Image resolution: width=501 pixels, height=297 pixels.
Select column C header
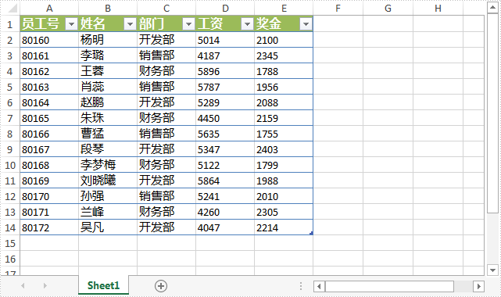point(166,9)
